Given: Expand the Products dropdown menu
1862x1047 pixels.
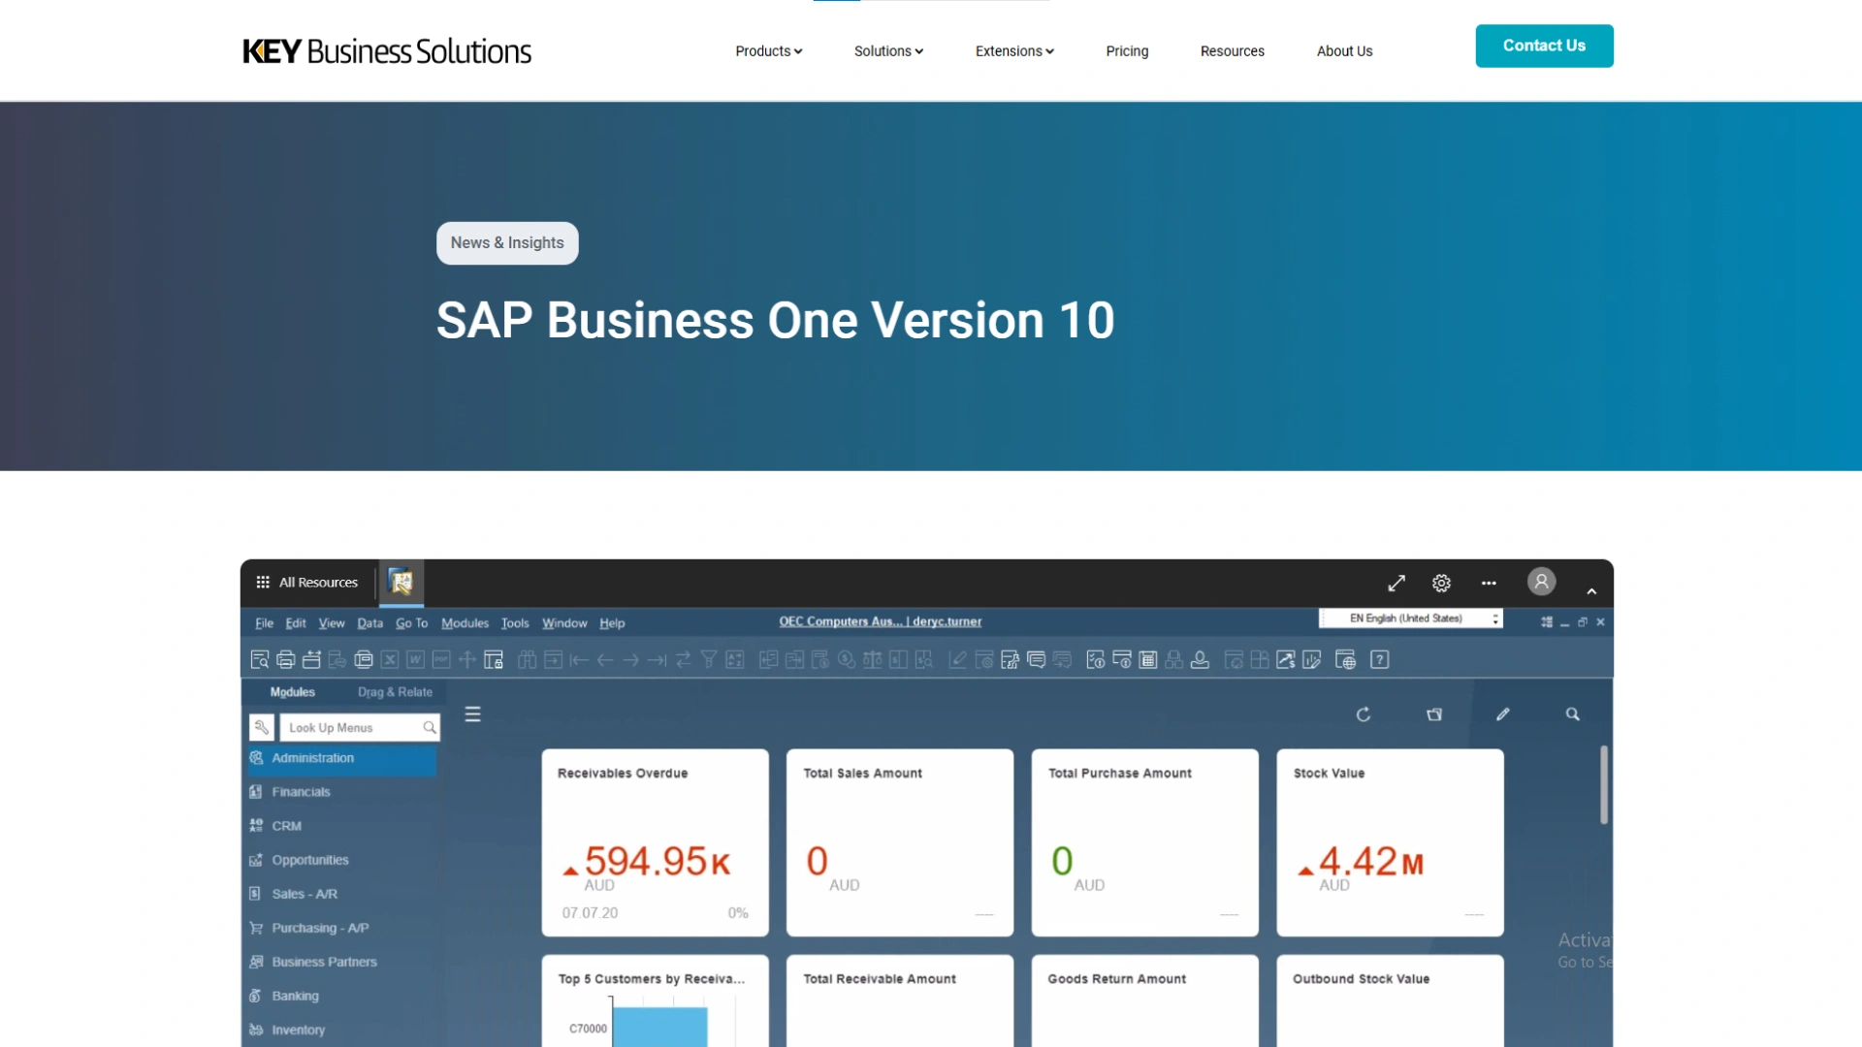Looking at the screenshot, I should (x=768, y=51).
